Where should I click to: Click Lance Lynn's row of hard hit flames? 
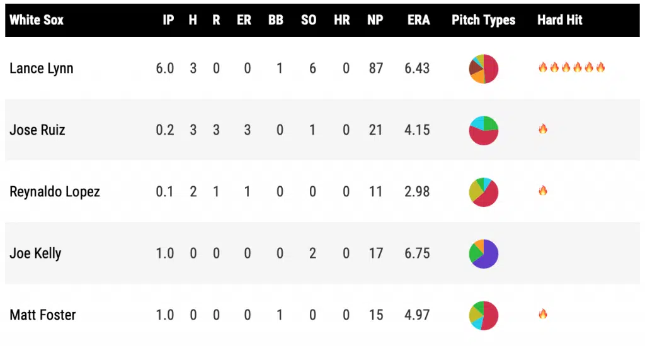click(x=571, y=67)
